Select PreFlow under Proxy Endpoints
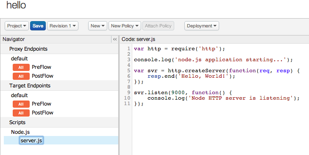The image size is (309, 155). (42, 67)
